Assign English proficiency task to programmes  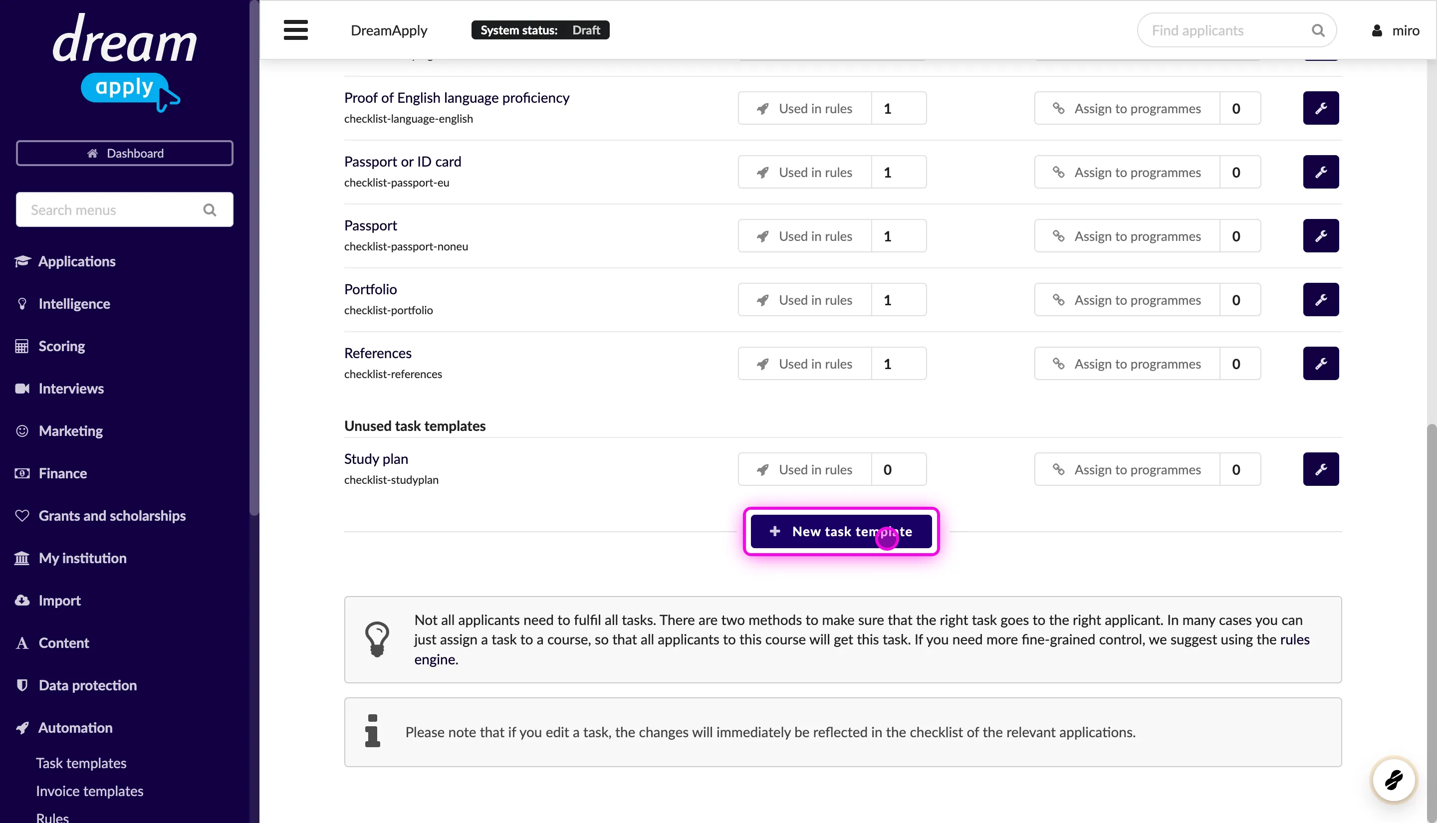click(x=1148, y=108)
